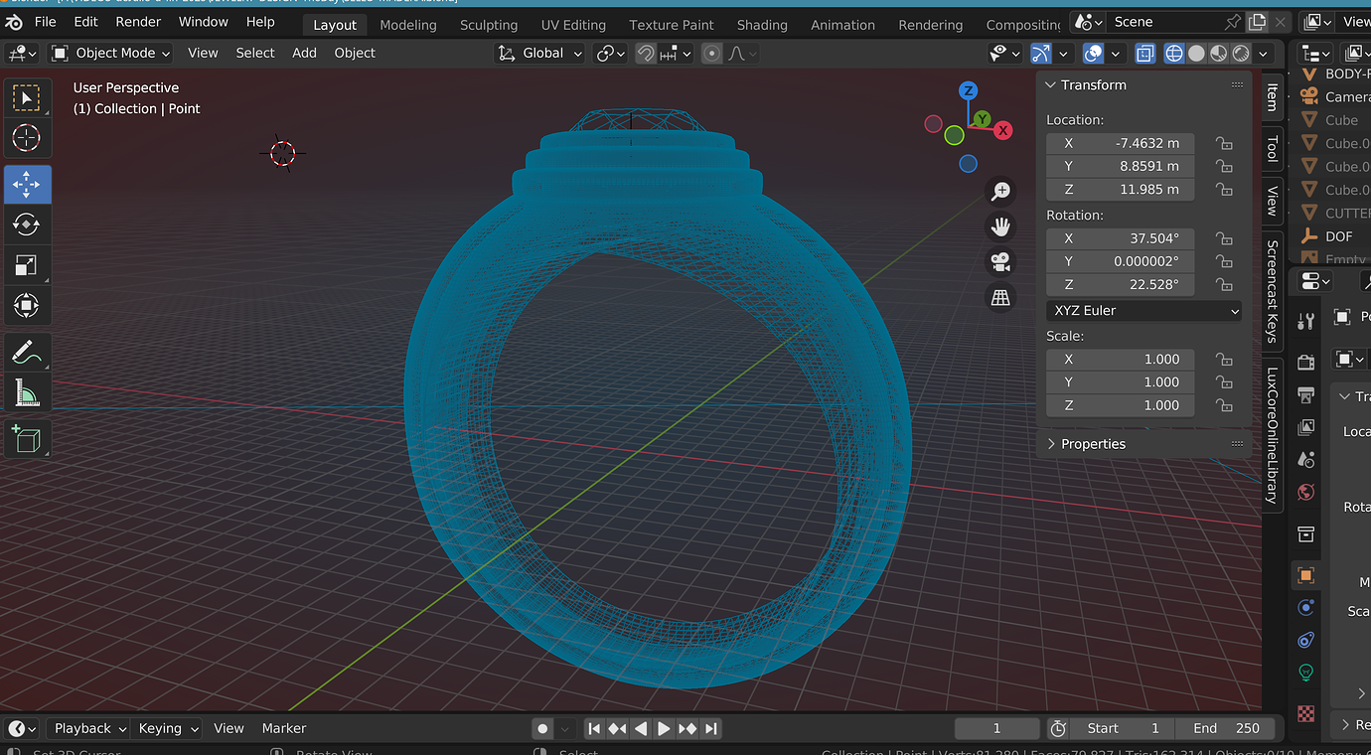This screenshot has height=755, width=1371.
Task: Open the Blender logo menu
Action: click(x=14, y=22)
